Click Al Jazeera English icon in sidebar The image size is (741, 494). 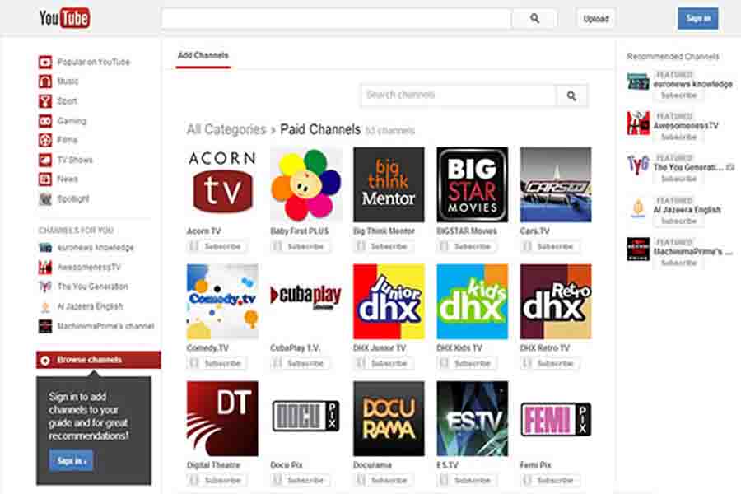(45, 306)
